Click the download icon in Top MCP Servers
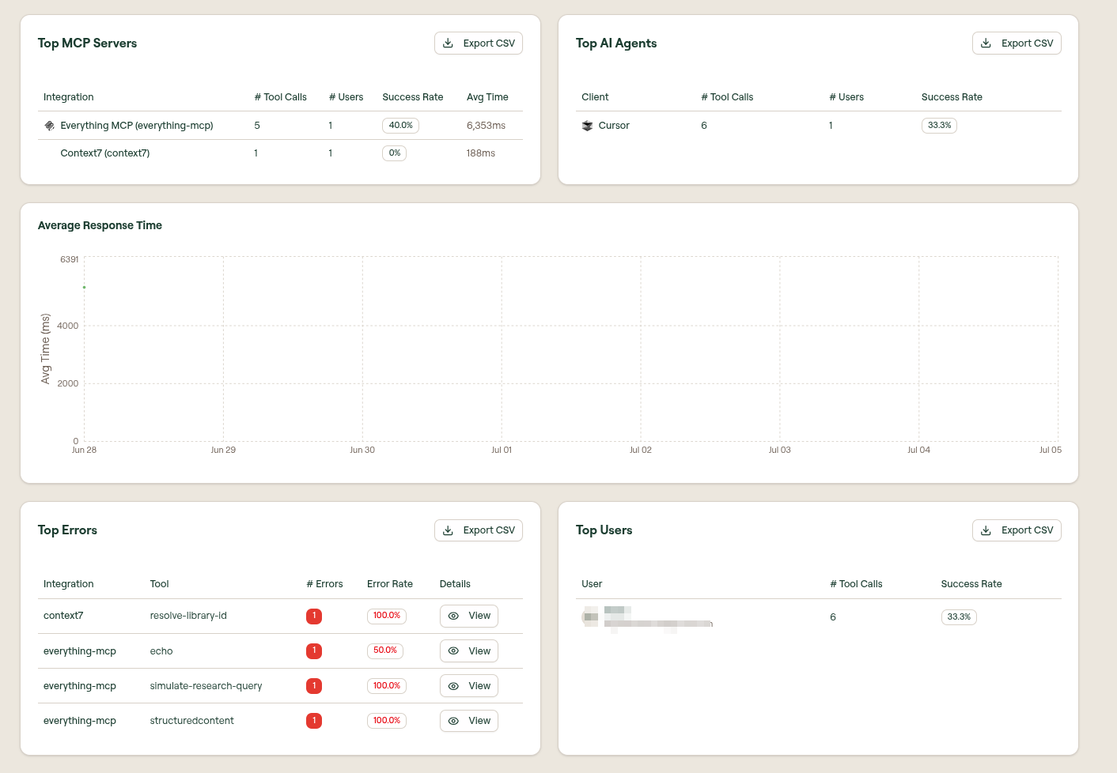Viewport: 1117px width, 773px height. click(x=448, y=43)
